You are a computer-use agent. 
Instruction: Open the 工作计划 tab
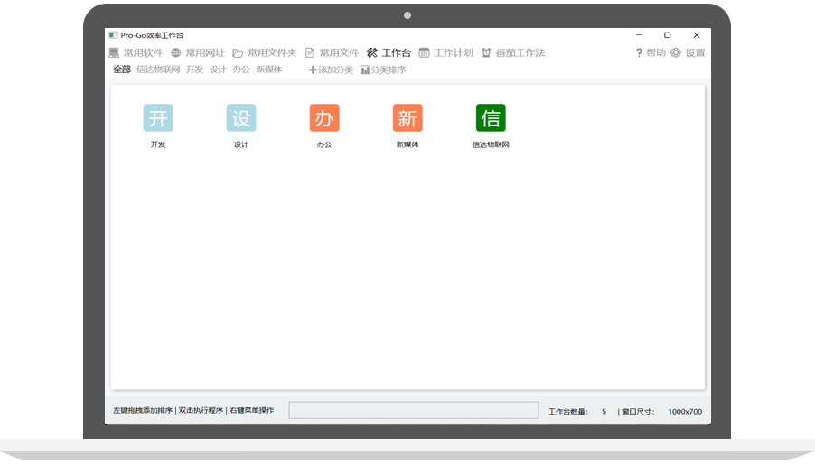pyautogui.click(x=446, y=53)
